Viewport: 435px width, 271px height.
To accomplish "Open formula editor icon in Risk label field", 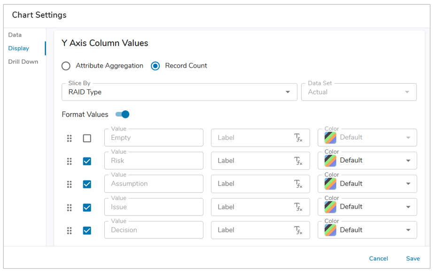I will coord(298,161).
